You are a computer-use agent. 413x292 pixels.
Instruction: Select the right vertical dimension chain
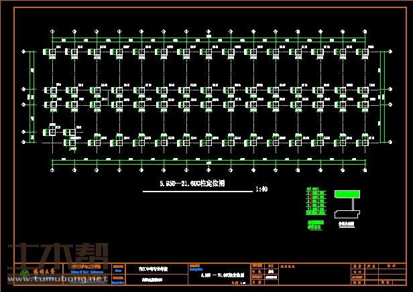click(383, 96)
